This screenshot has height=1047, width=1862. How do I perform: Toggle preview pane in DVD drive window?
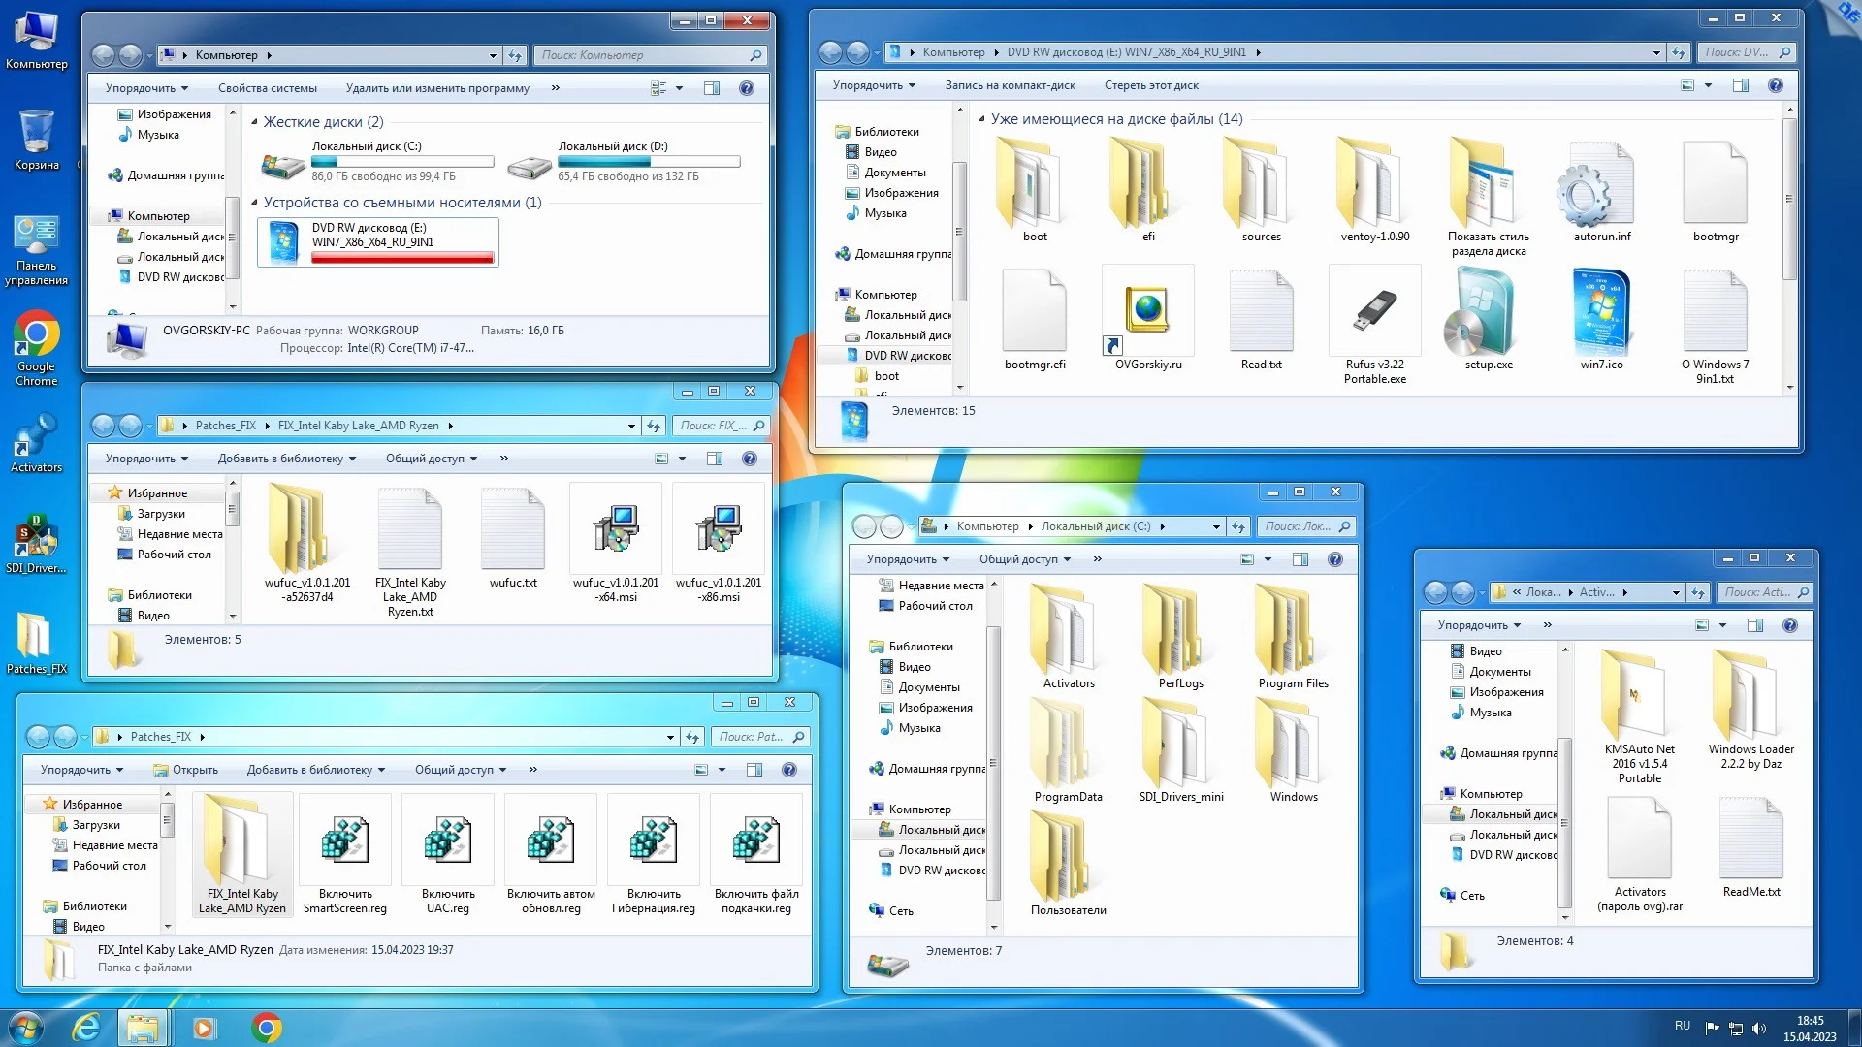click(x=1741, y=85)
